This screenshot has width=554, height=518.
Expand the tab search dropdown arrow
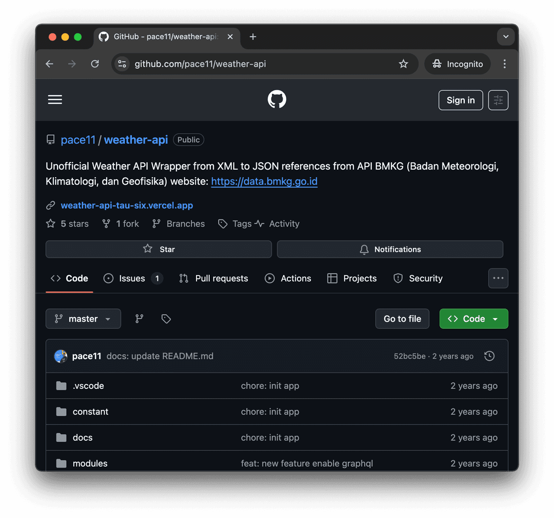click(x=506, y=37)
